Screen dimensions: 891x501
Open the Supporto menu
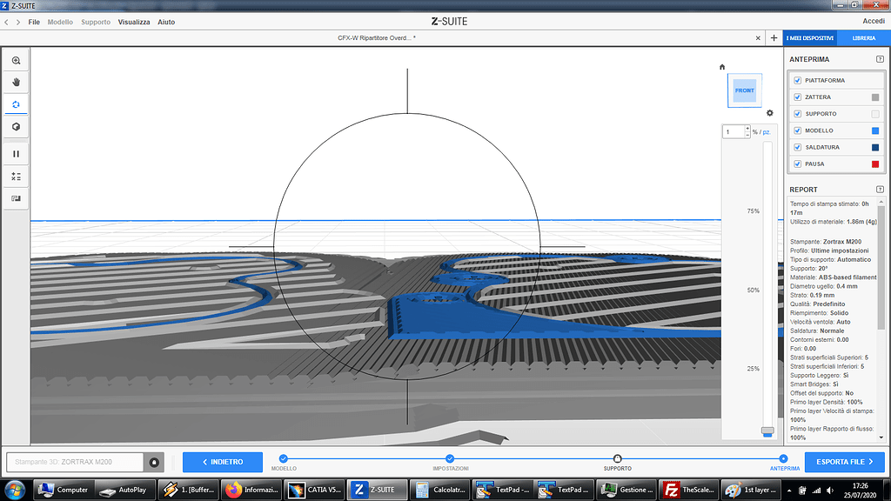click(x=96, y=22)
